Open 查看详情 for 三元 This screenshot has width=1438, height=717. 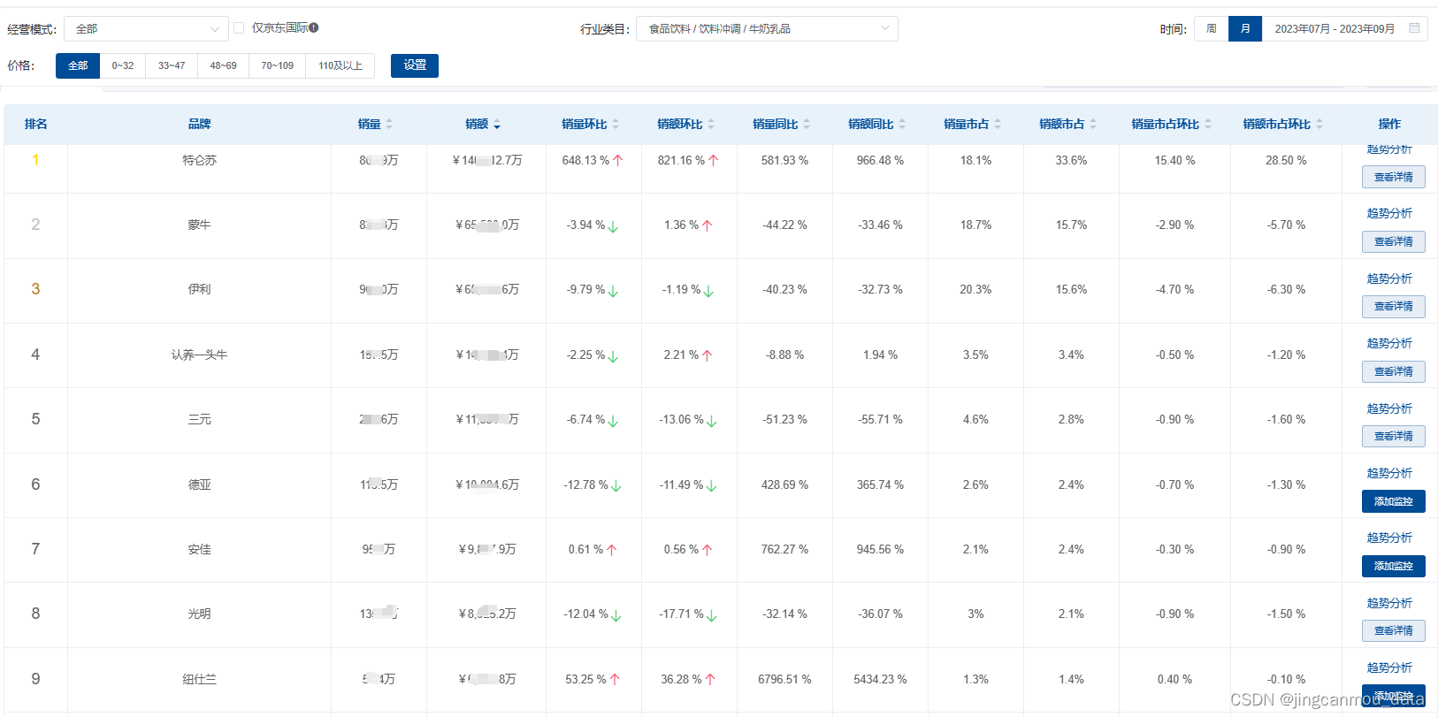1394,436
